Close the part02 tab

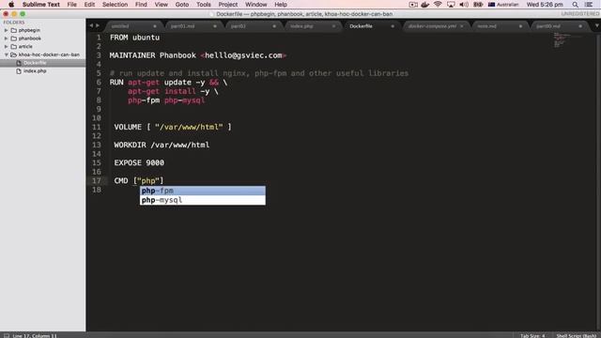click(274, 26)
